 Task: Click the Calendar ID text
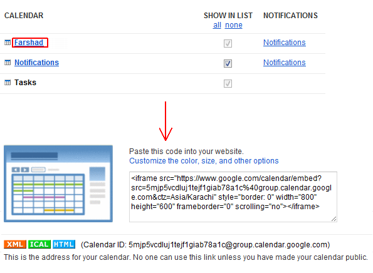coord(205,245)
